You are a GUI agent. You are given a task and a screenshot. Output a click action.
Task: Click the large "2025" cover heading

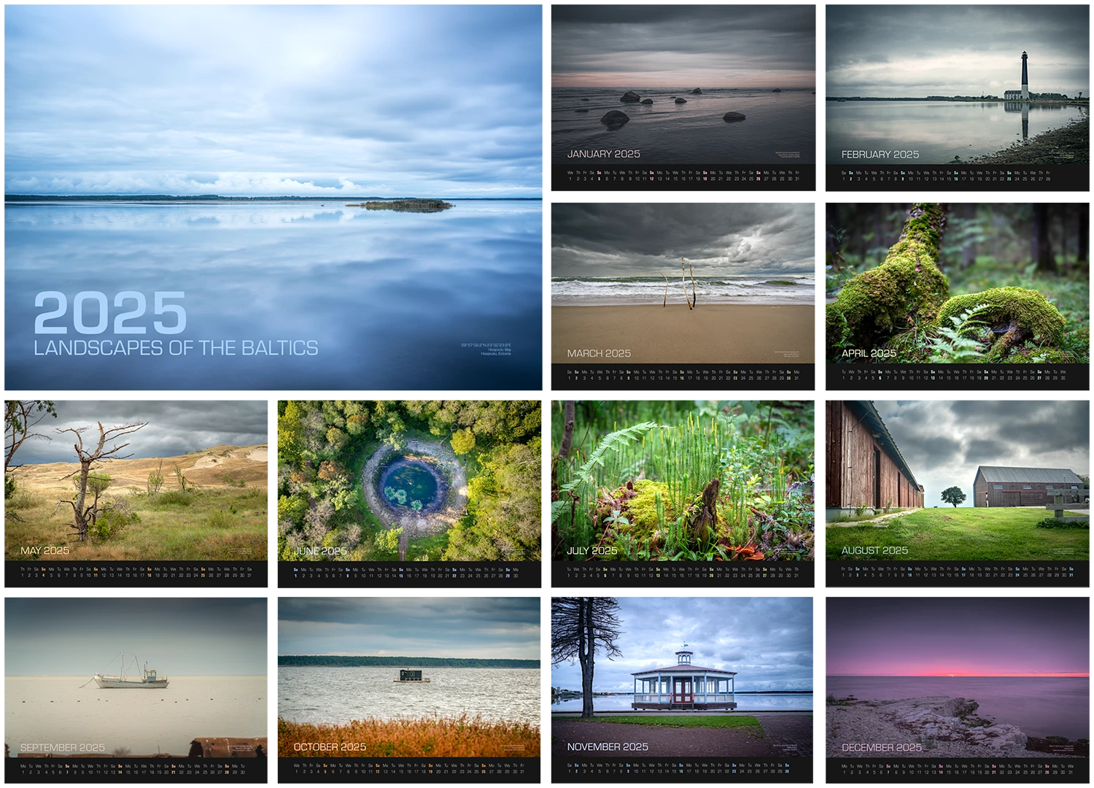coord(110,314)
